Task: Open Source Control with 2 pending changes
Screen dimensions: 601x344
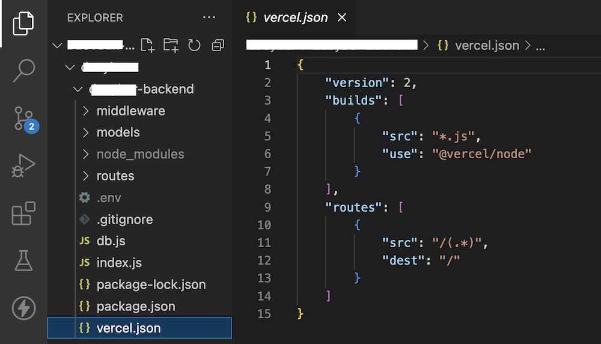Action: [24, 118]
